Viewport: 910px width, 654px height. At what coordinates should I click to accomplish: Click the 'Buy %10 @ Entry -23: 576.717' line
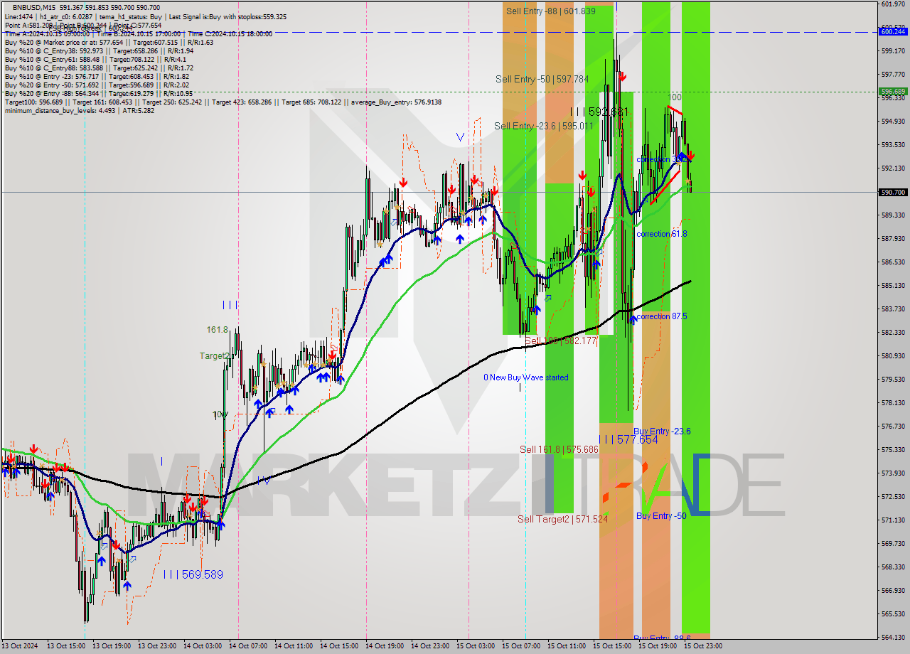coord(97,76)
